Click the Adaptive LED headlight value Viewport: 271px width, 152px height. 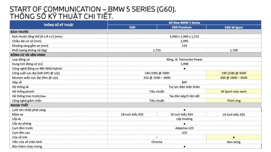[x=184, y=128]
